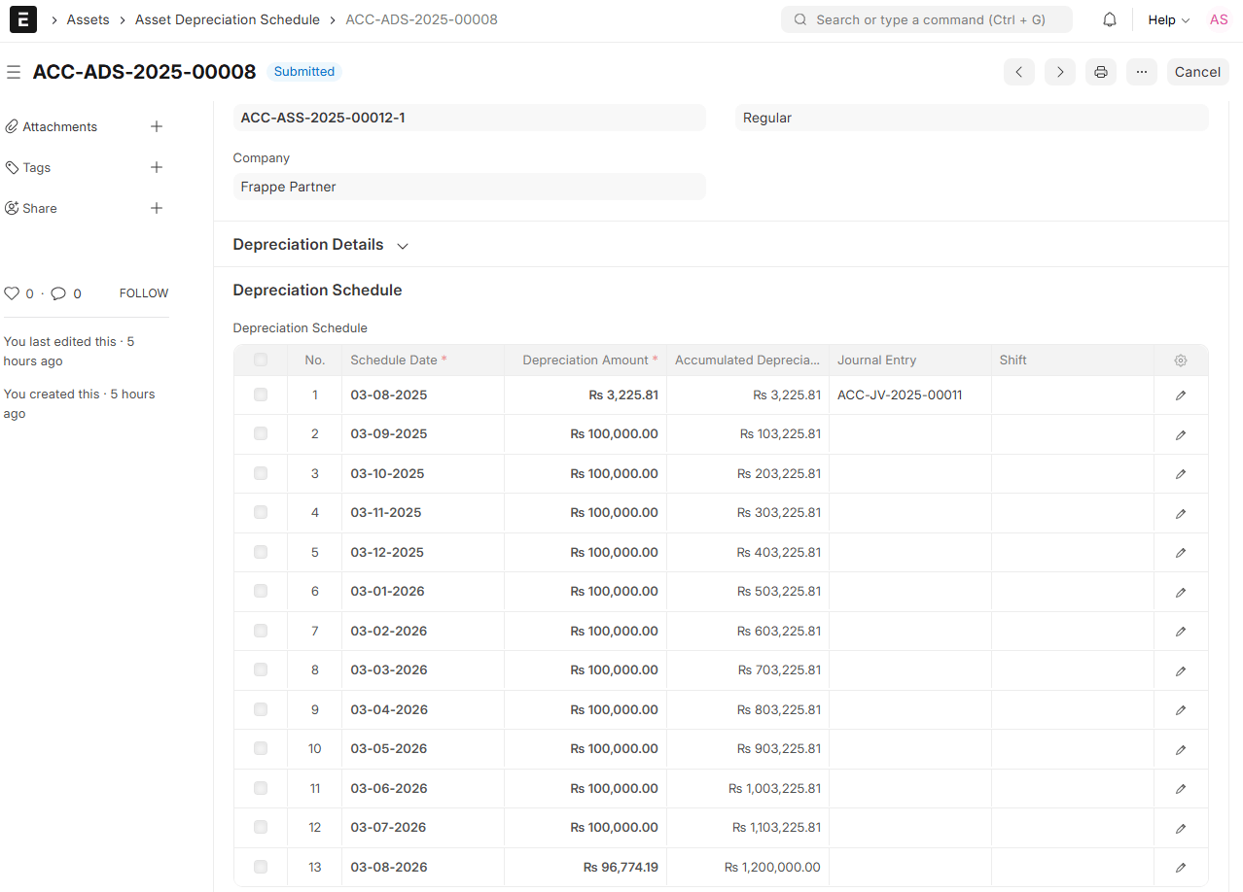Open the Attachments sidebar label
This screenshot has height=892, width=1243.
[60, 126]
